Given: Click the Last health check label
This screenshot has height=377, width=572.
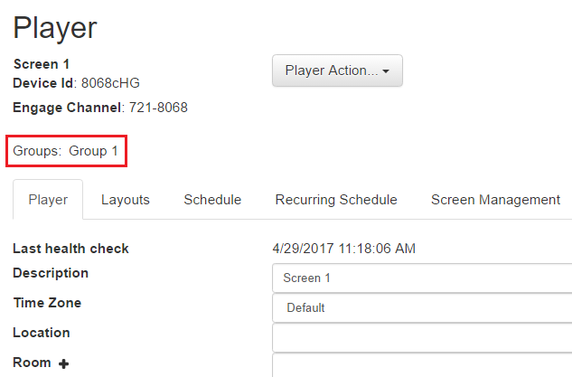Looking at the screenshot, I should 70,249.
